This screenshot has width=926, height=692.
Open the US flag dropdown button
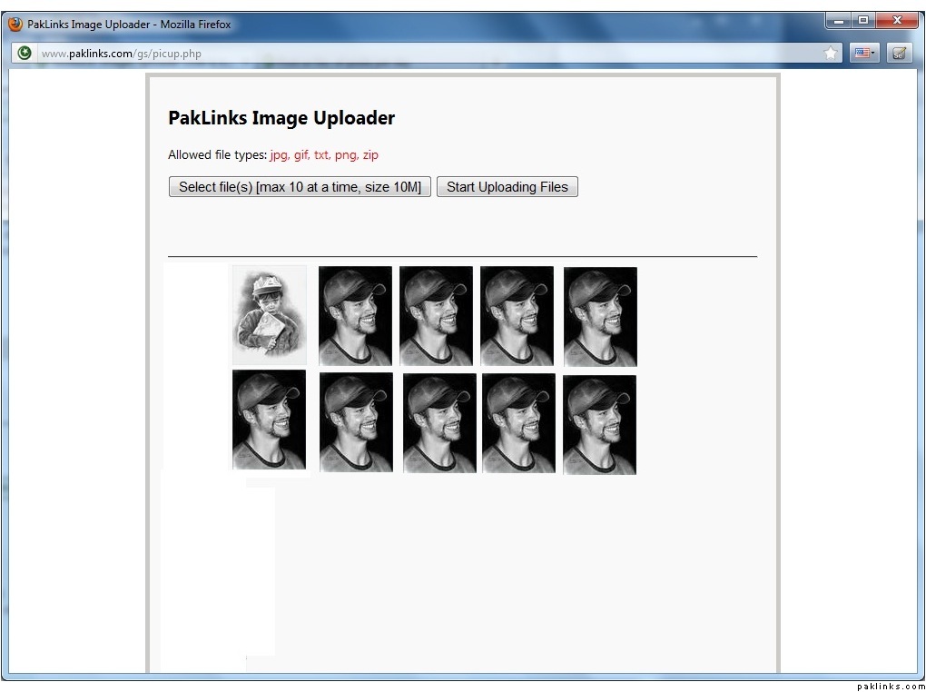tap(864, 53)
